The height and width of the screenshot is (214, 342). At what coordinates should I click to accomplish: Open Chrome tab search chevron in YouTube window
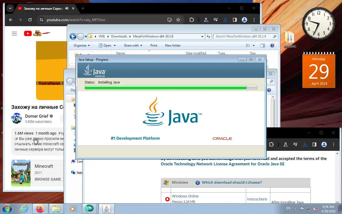pos(10,8)
